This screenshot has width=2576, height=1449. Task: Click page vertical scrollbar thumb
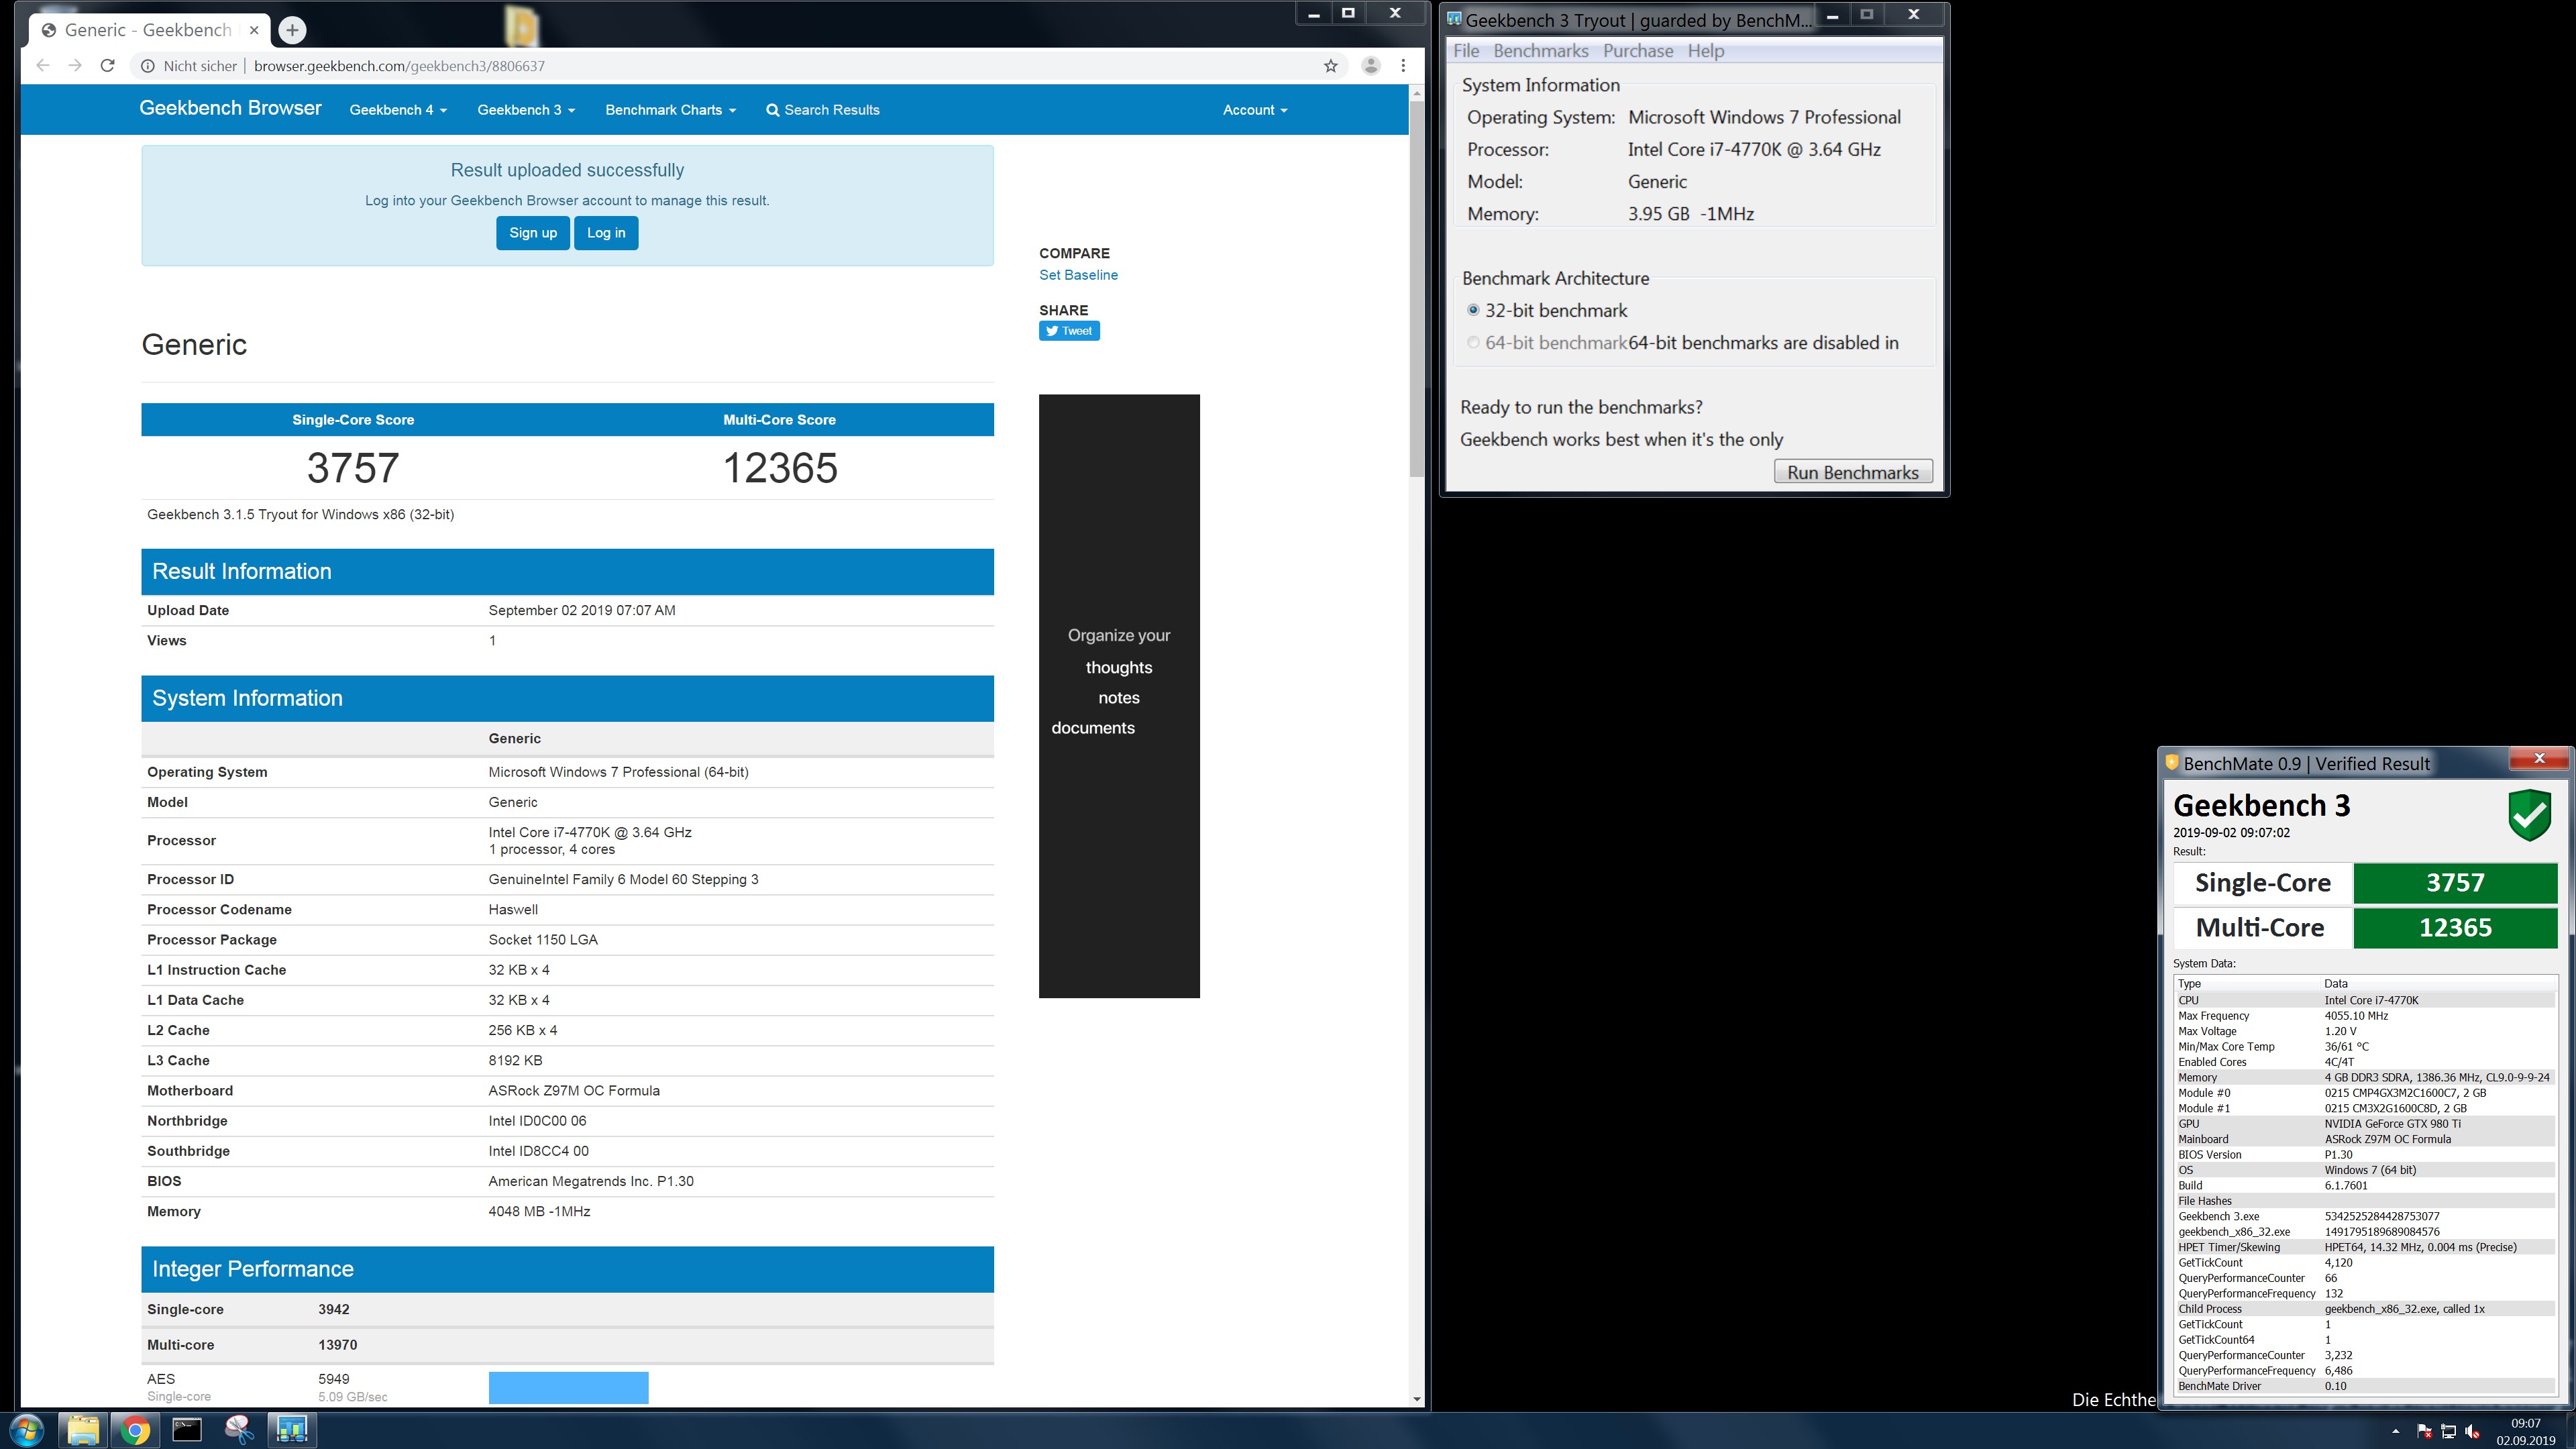pyautogui.click(x=1416, y=288)
